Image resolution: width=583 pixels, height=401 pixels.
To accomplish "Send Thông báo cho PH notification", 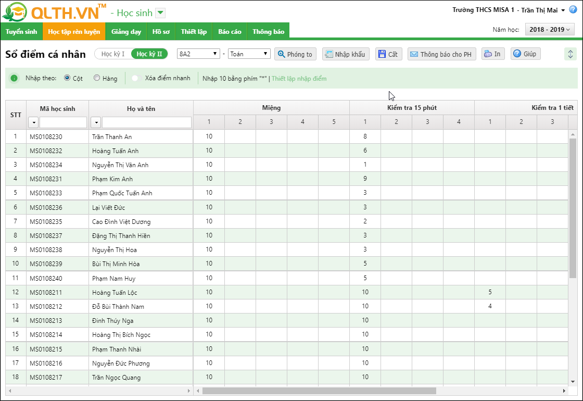I will (441, 54).
